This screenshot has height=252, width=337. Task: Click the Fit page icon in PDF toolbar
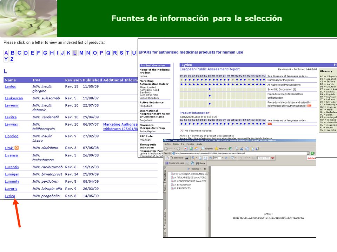pos(200,158)
